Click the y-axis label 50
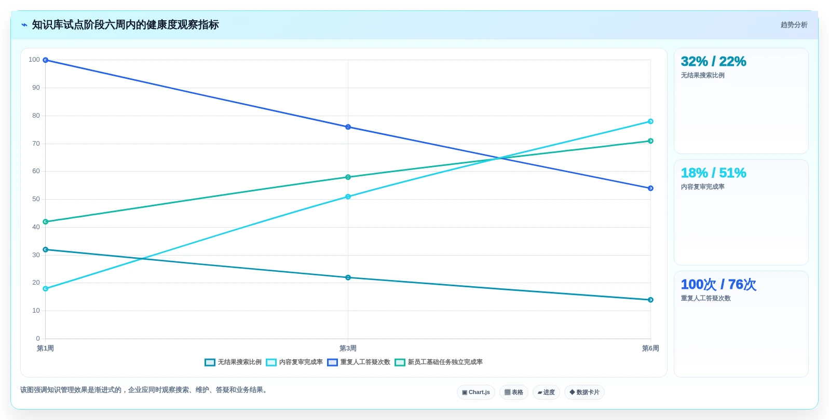This screenshot has height=420, width=829. point(36,199)
